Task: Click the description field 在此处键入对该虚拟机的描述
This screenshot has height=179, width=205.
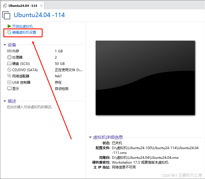Action: [30, 107]
